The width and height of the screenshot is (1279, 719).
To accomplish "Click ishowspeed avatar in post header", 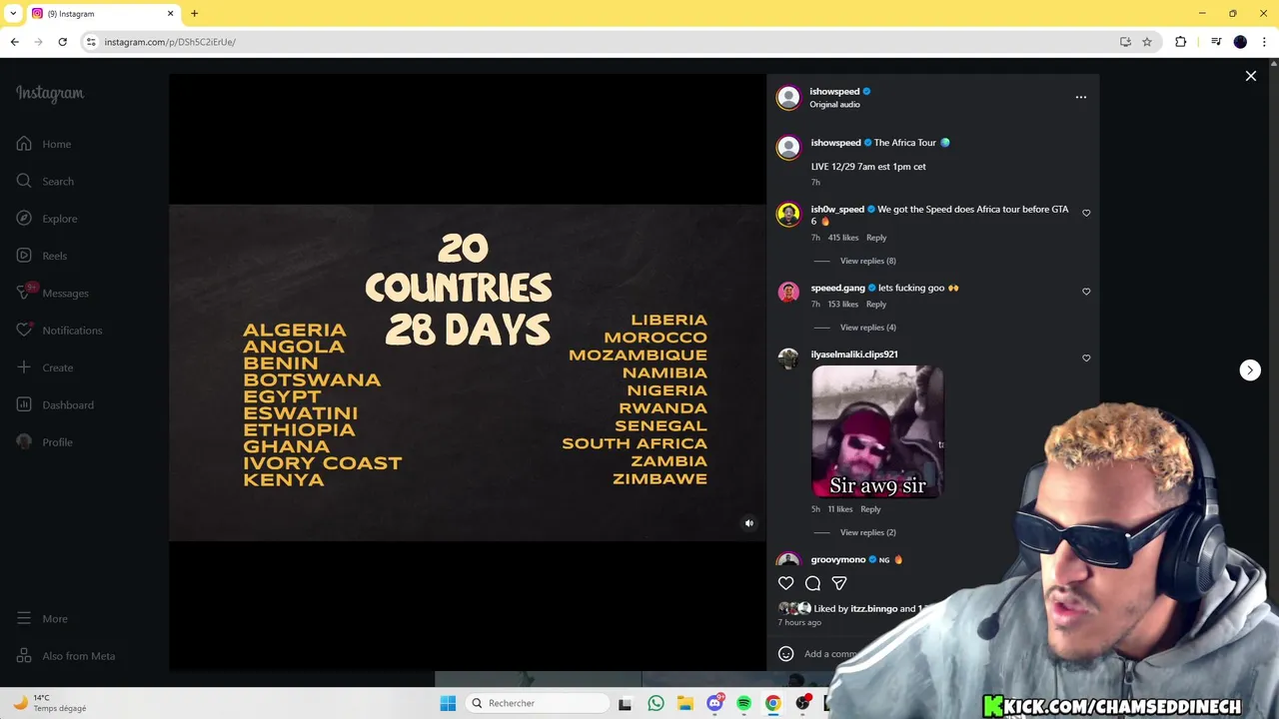I will tap(788, 97).
